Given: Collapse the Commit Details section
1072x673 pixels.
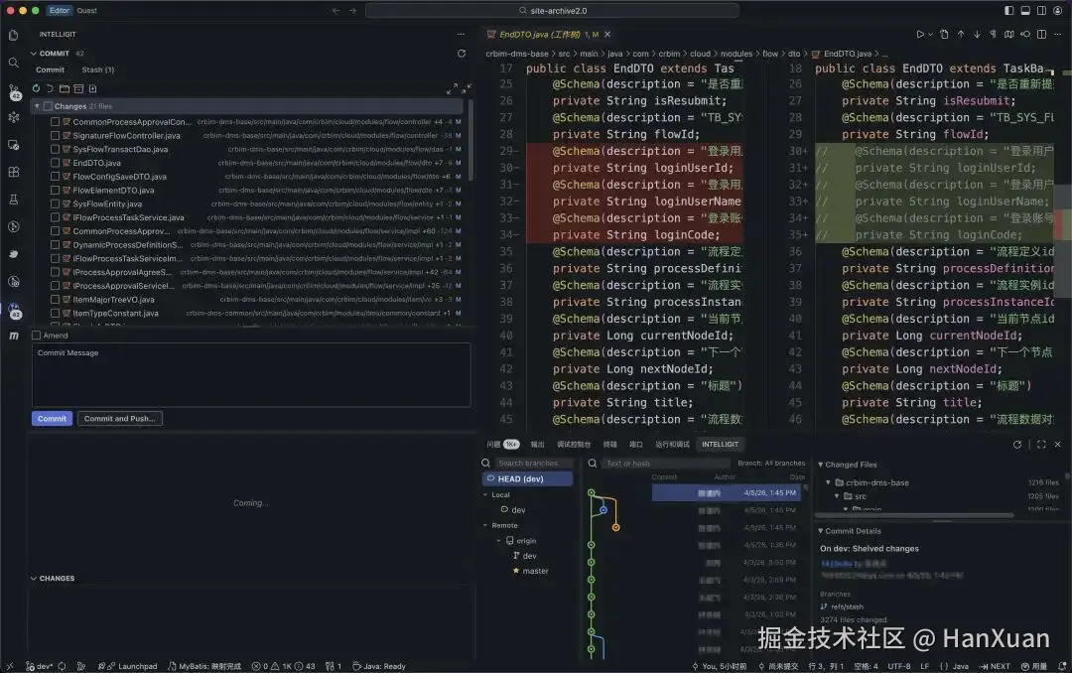Looking at the screenshot, I should (x=821, y=531).
